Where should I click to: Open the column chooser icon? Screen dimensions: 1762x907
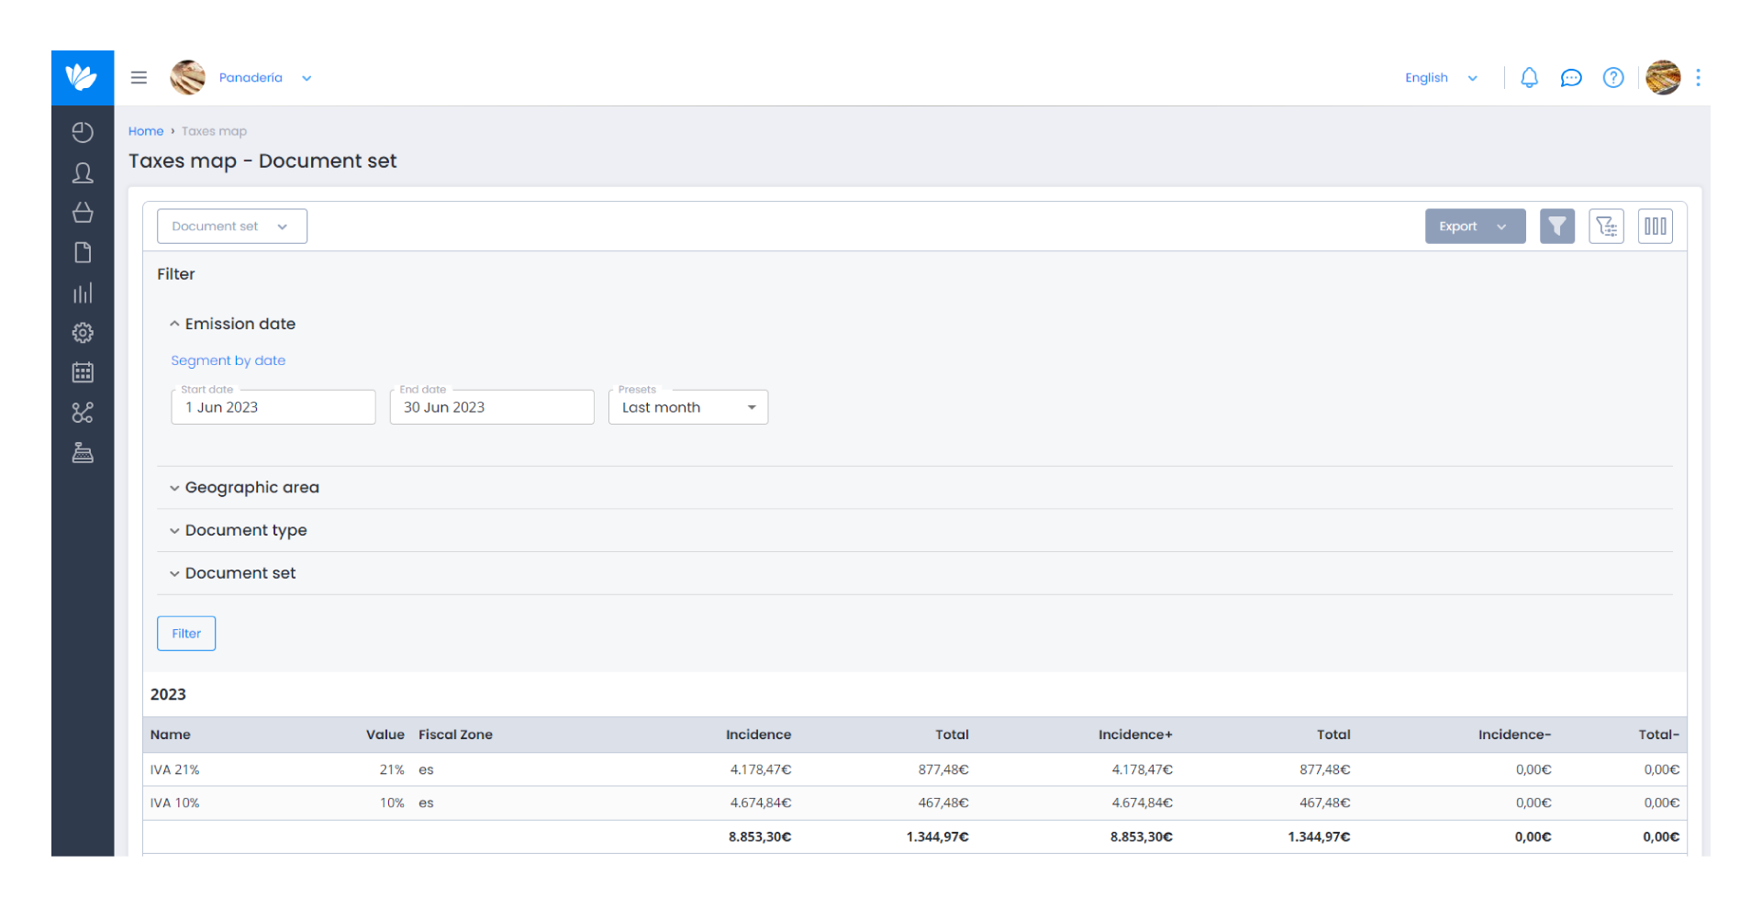click(x=1656, y=227)
